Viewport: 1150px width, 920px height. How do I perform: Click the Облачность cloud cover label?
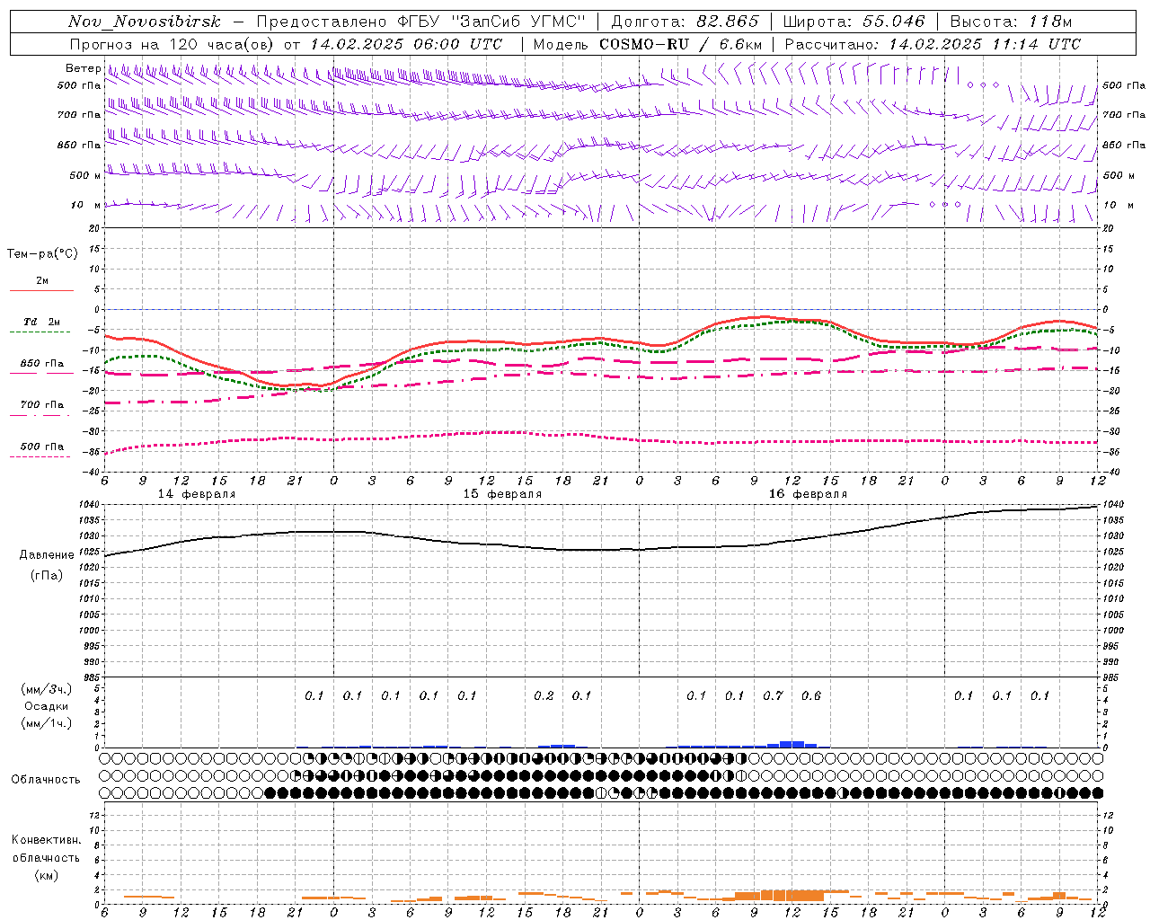[x=46, y=779]
